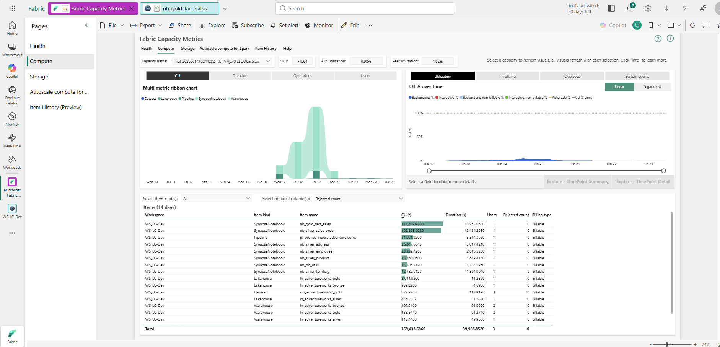Image resolution: width=720 pixels, height=347 pixels.
Task: Click the report info circle icon
Action: point(670,38)
